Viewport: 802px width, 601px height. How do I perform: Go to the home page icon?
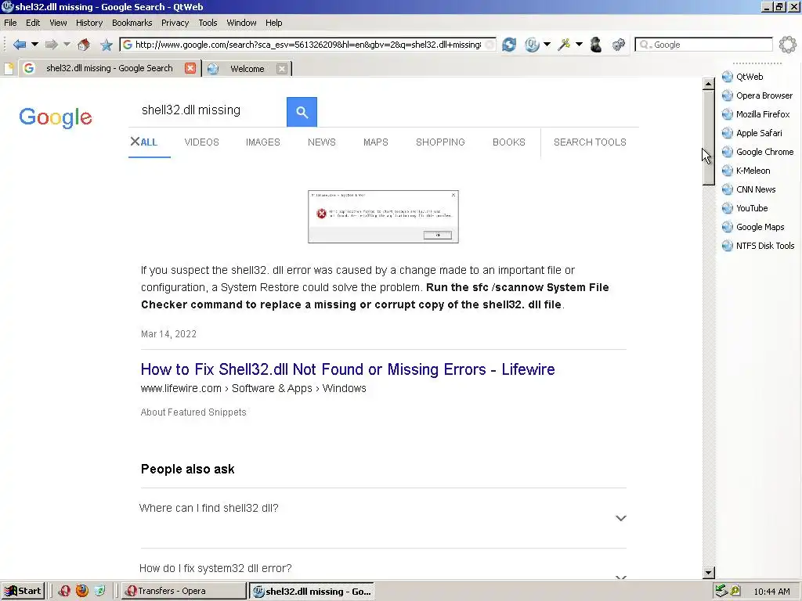84,45
